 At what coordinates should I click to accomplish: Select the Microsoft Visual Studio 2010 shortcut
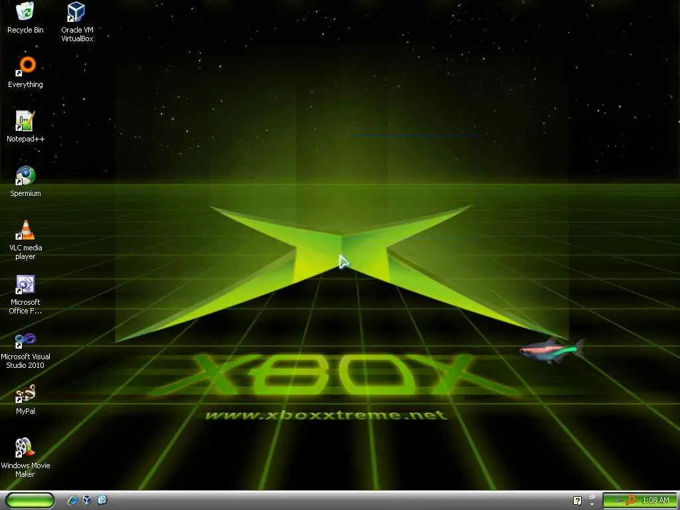(x=25, y=349)
